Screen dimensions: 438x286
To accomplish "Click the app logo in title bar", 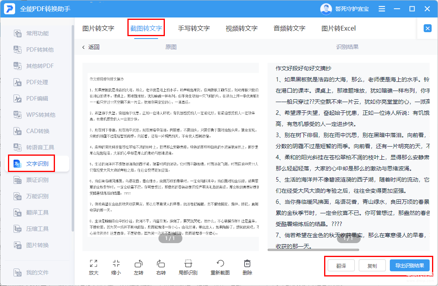I will [10, 9].
